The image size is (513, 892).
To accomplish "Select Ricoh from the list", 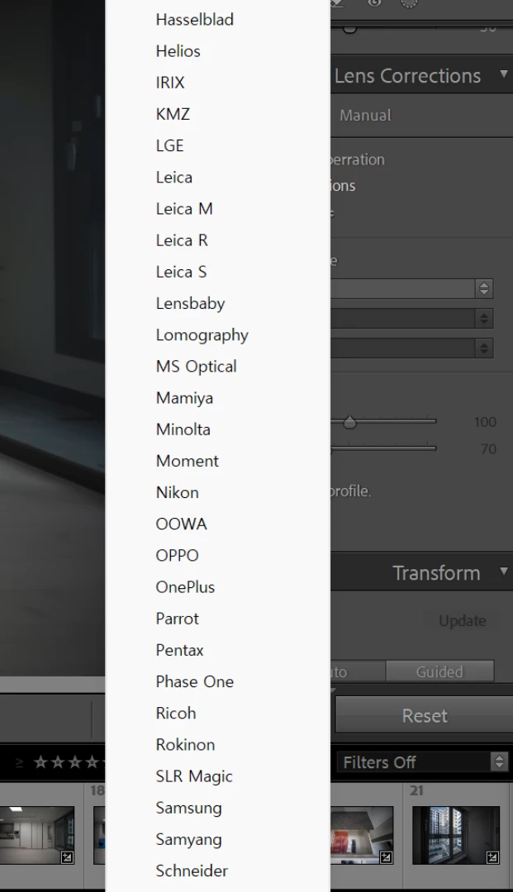I will pyautogui.click(x=176, y=714).
